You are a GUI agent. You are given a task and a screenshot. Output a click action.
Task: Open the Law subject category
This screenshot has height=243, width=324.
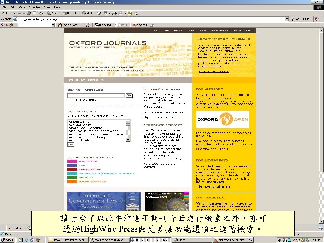[76, 165]
